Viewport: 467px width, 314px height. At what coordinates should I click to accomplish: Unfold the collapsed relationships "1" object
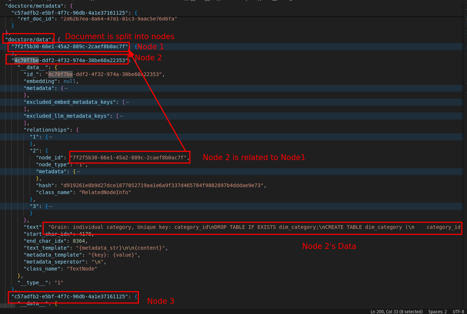point(51,137)
